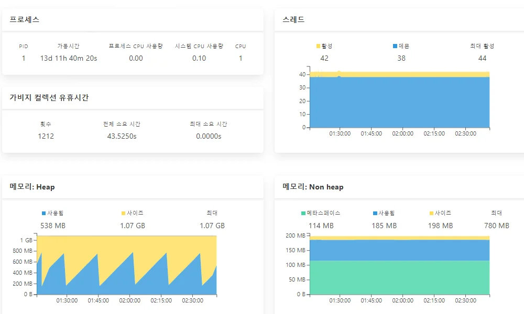This screenshot has width=524, height=314.
Task: Click the 최대 활성 label
Action: click(x=482, y=46)
